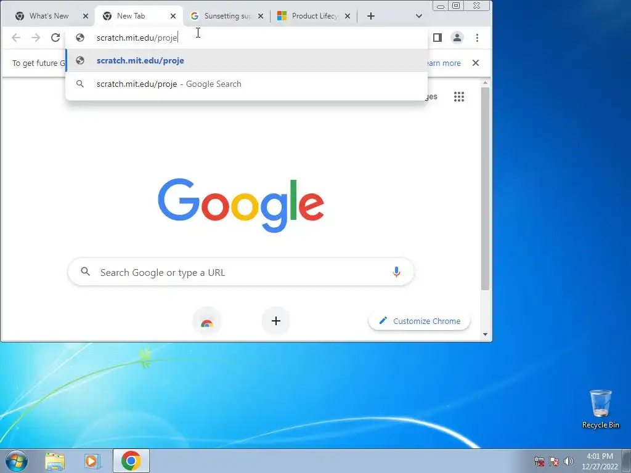
Task: Open the Chrome side panel
Action: pos(438,38)
